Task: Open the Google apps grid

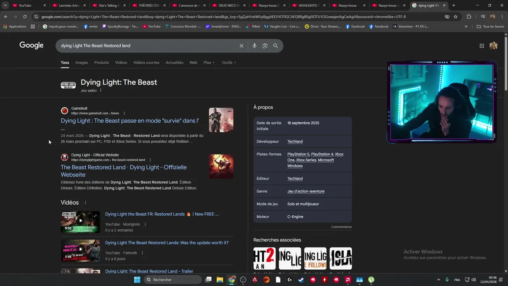Action: [x=481, y=46]
